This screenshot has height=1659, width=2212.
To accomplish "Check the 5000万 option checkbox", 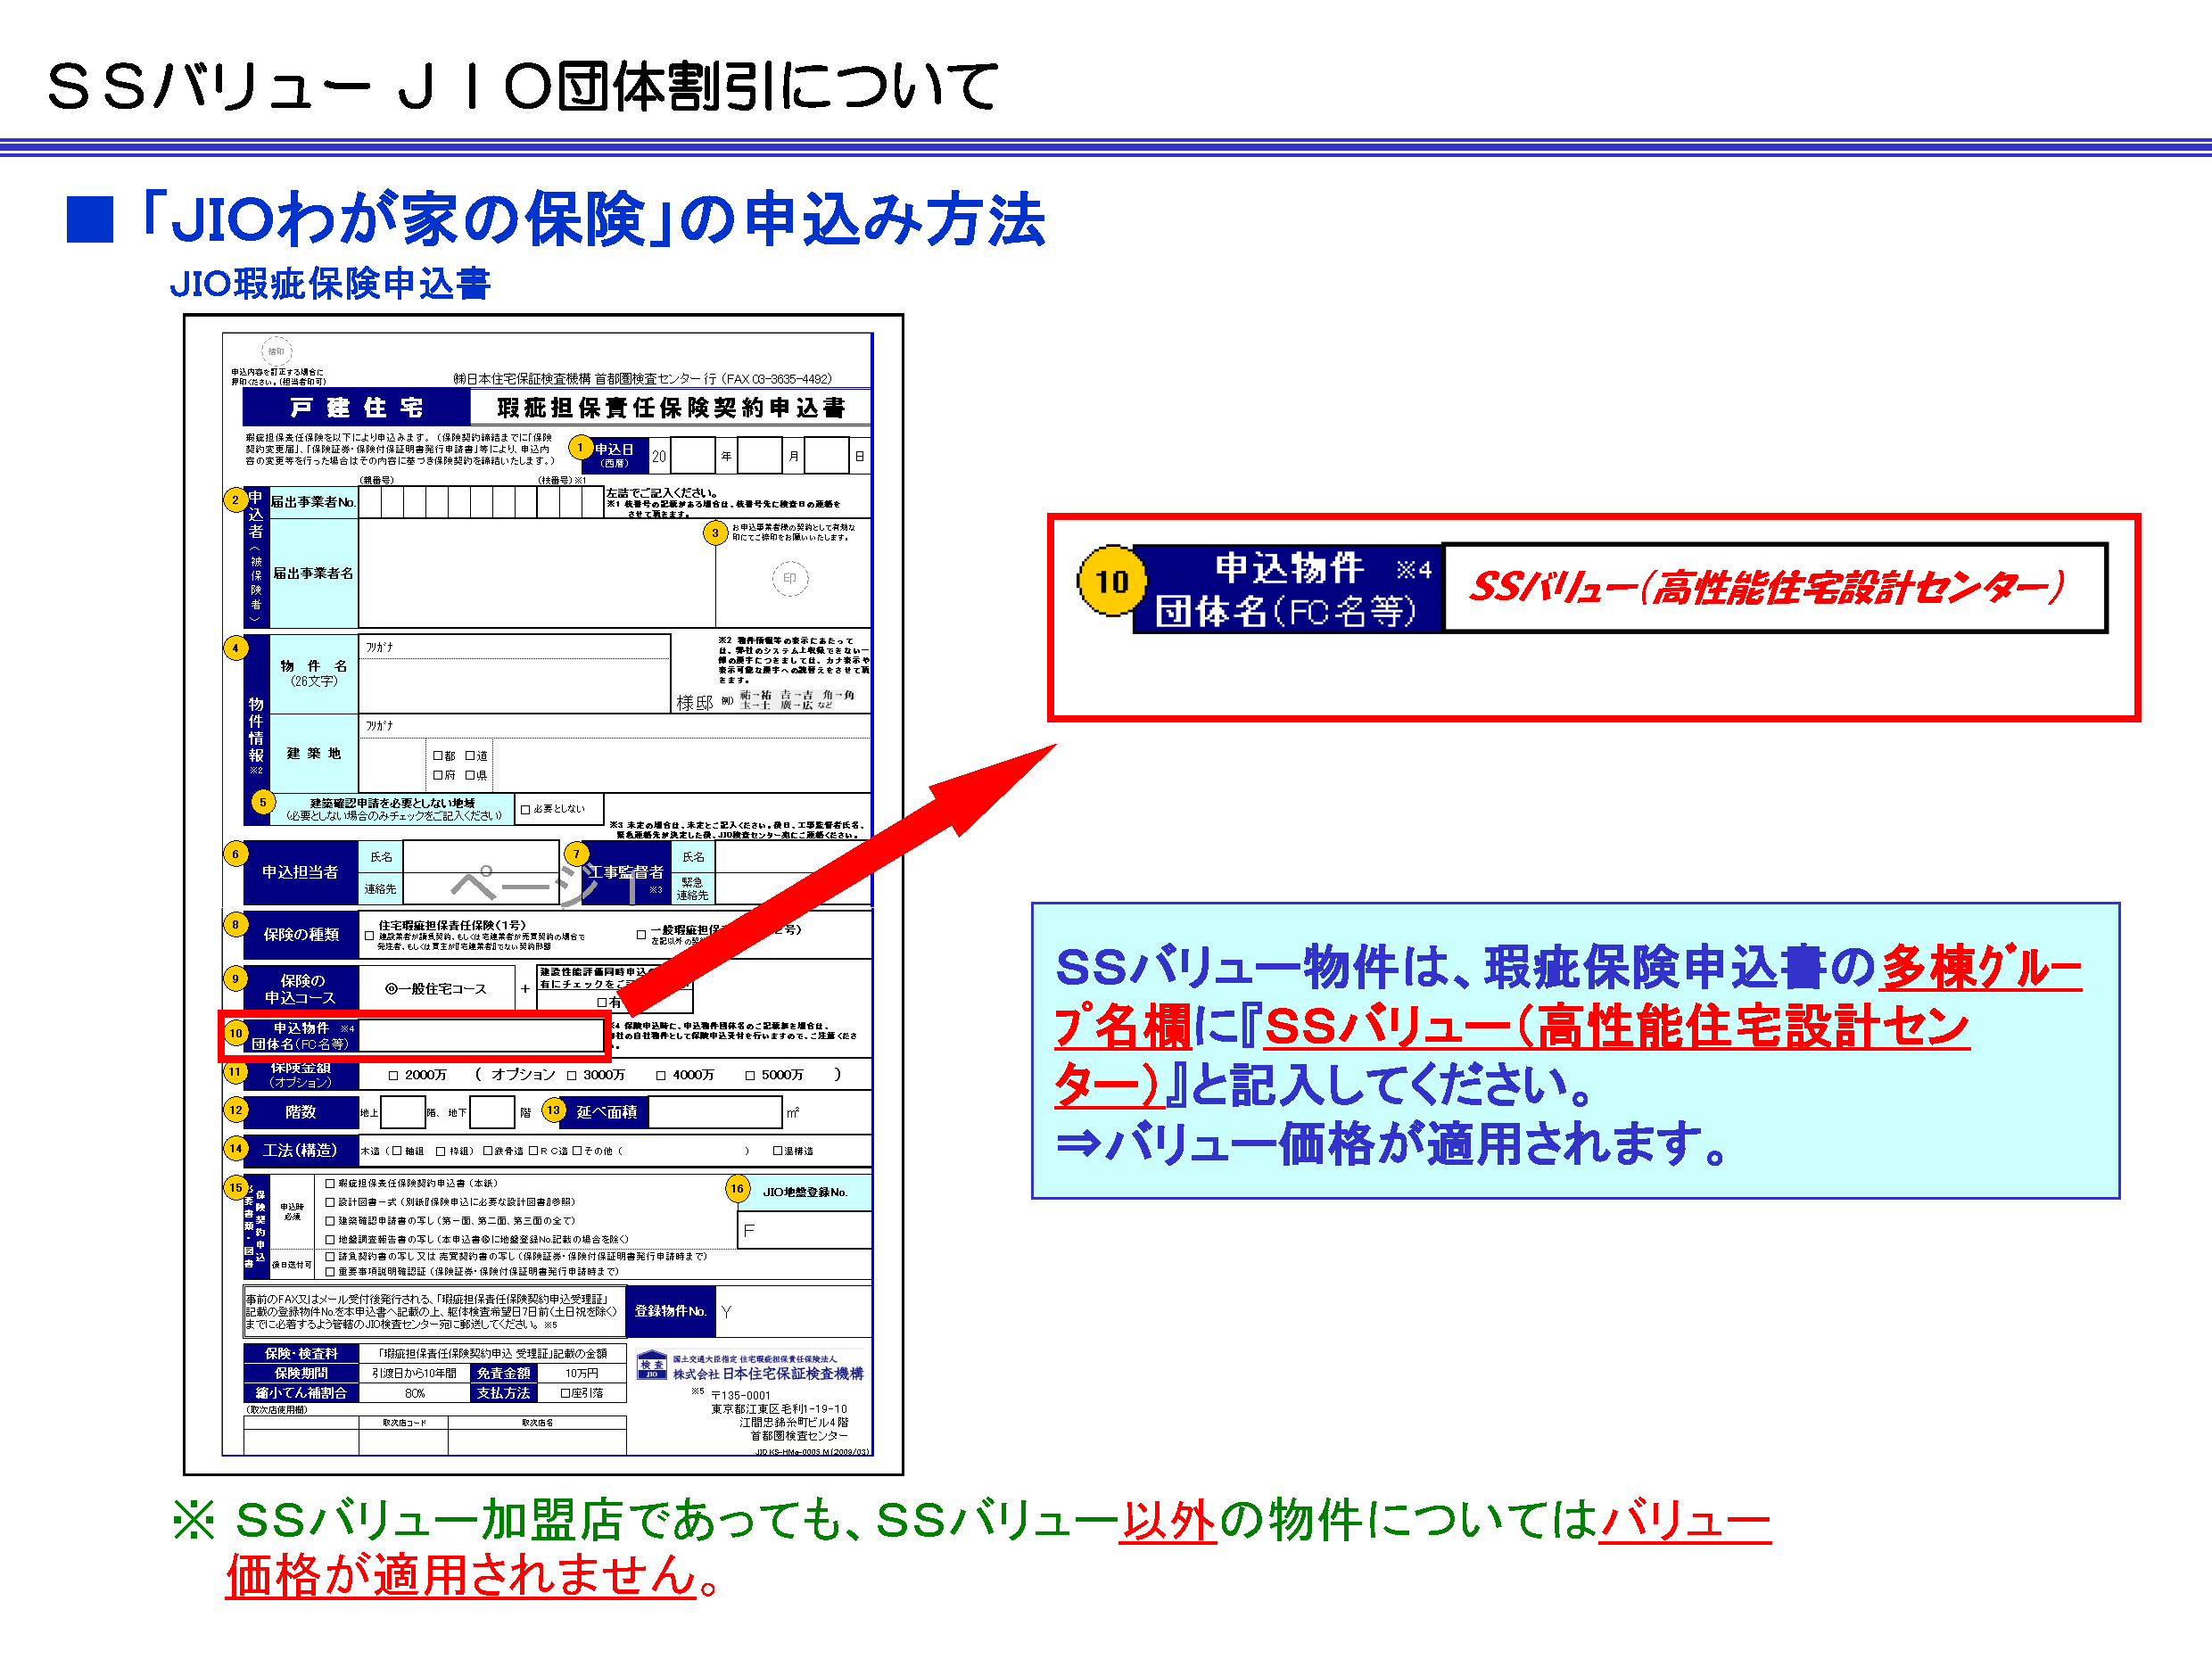I will click(x=750, y=1076).
